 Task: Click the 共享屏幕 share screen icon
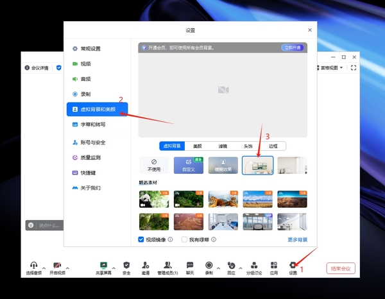(x=103, y=266)
